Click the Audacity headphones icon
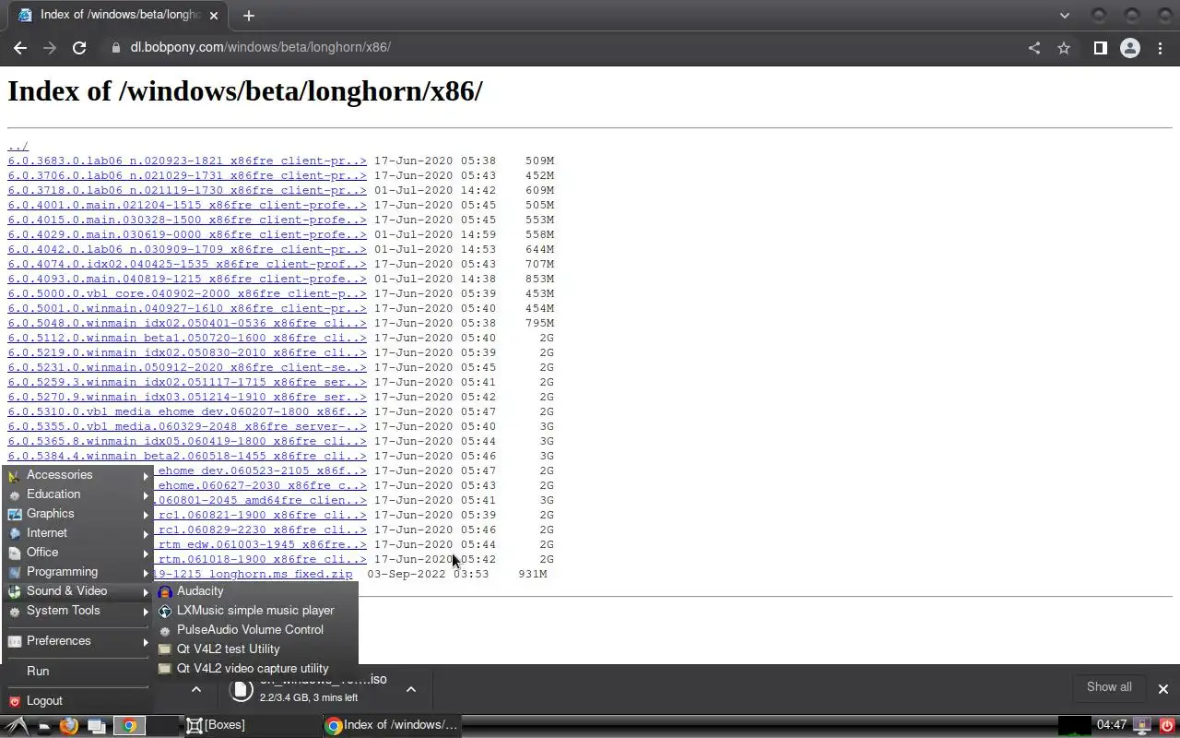Screen dimensions: 1180x738 [x=165, y=591]
